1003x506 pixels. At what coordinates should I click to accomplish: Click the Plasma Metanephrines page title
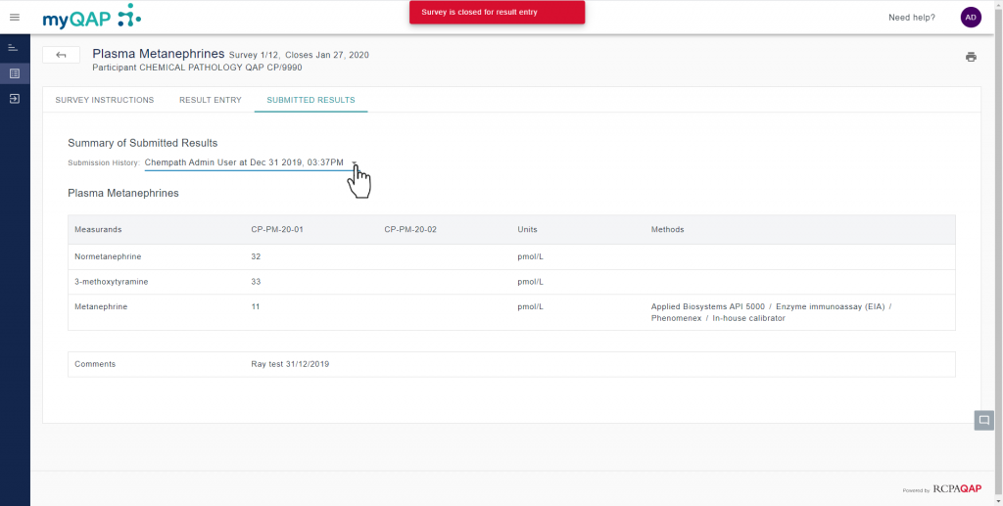158,54
